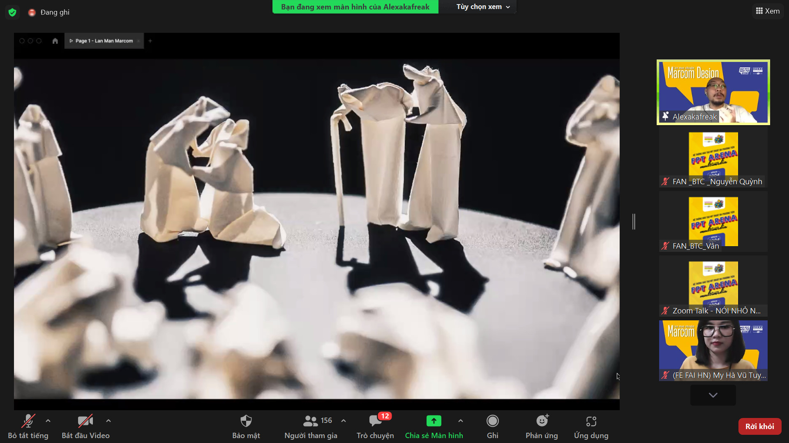Close the Lan Man Marcom tab

(138, 41)
